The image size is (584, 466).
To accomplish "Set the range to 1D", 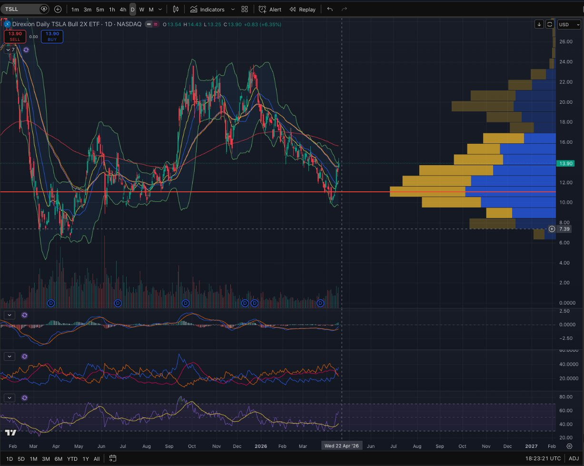I will 10,459.
